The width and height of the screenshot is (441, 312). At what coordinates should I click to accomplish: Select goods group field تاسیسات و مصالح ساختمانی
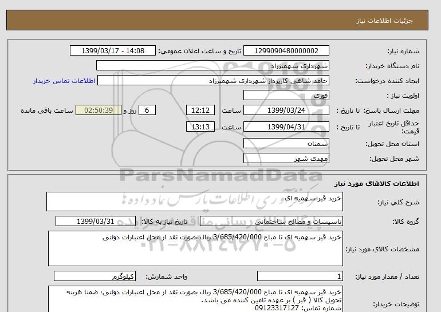tap(271, 221)
